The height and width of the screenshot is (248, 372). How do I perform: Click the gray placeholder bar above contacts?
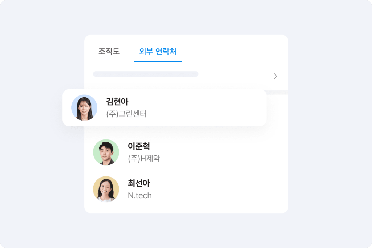click(x=146, y=74)
